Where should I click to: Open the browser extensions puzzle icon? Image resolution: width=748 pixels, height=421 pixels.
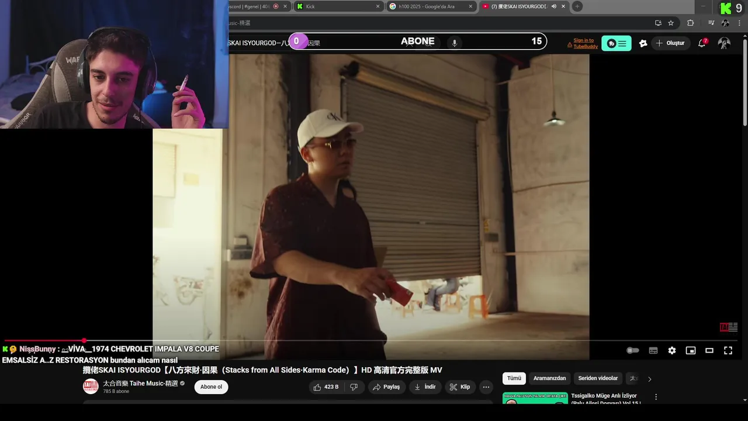(690, 23)
